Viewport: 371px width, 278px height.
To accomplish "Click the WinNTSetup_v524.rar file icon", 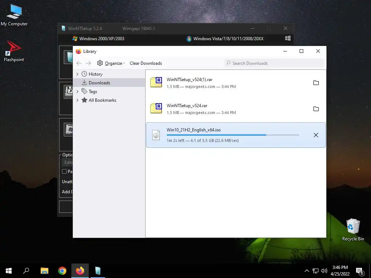I will [156, 108].
